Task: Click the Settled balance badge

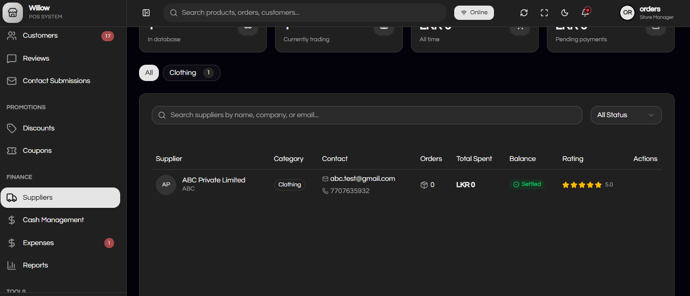Action: [x=527, y=184]
